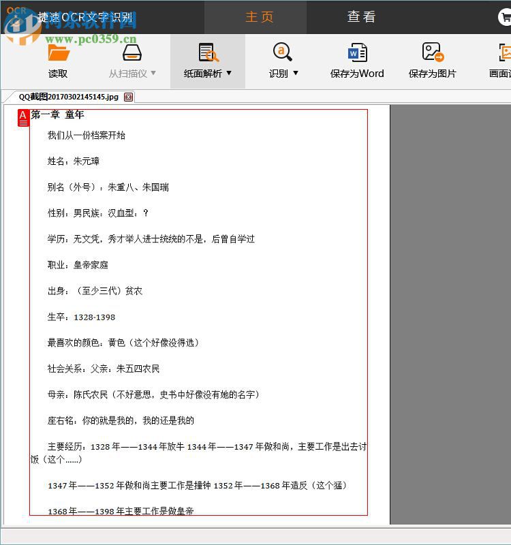This screenshot has width=511, height=545.
Task: Click the line starting 最喜欢的颜色：黄色
Action: tap(123, 343)
